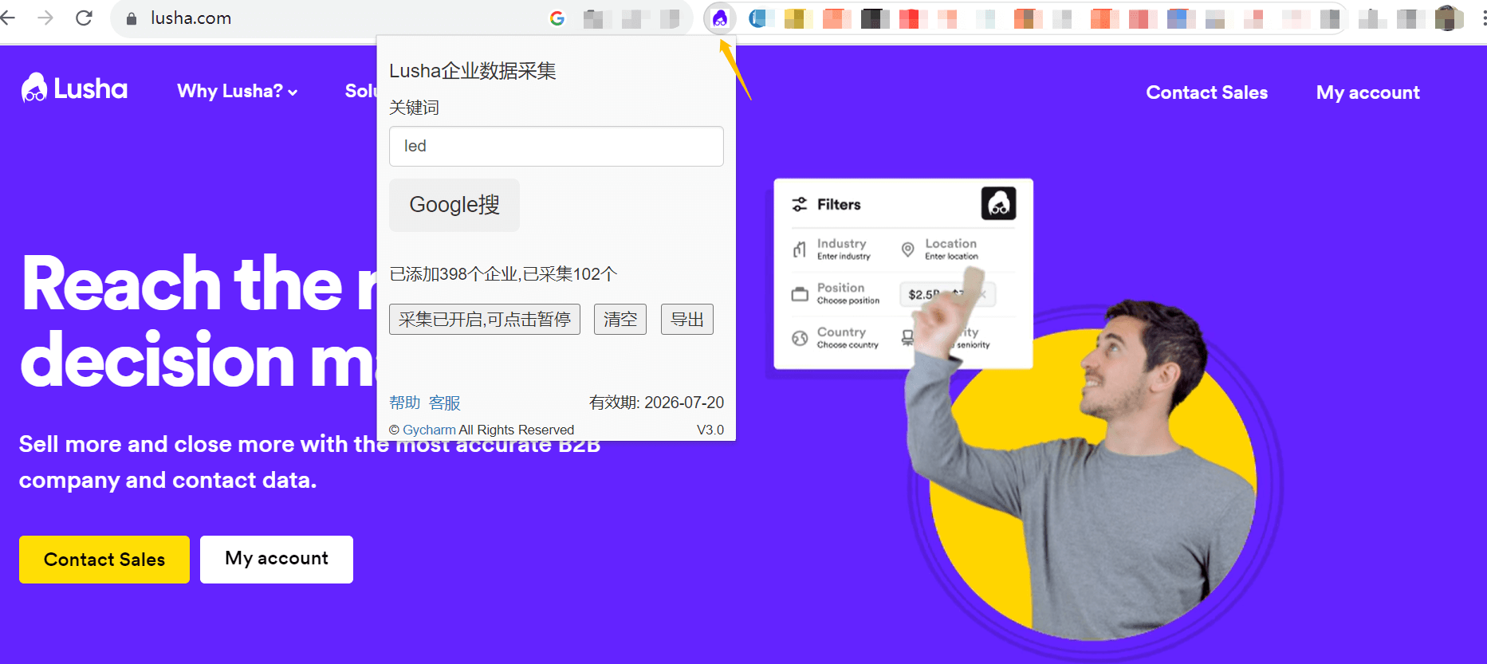This screenshot has height=664, width=1487.
Task: Click the Industry building icon
Action: point(800,249)
